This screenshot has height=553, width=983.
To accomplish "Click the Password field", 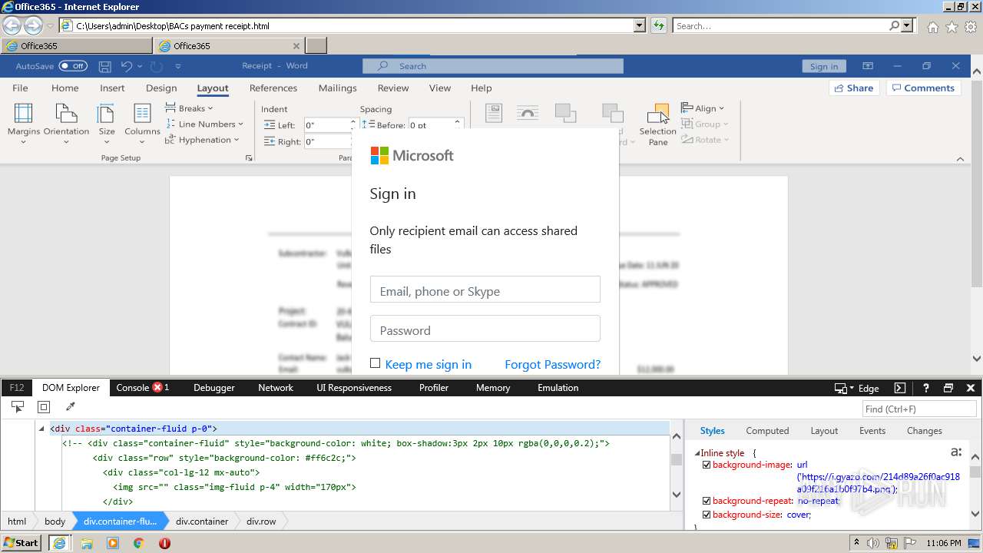I will tap(485, 329).
